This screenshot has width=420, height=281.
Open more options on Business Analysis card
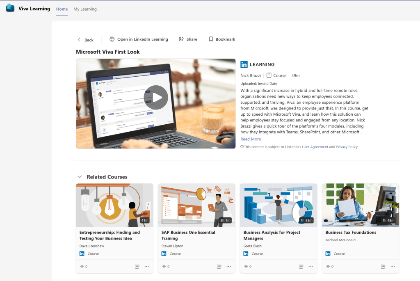pos(310,267)
